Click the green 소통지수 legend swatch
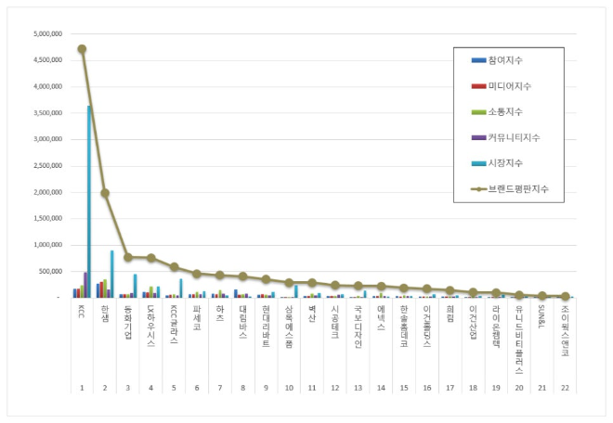 pos(476,112)
